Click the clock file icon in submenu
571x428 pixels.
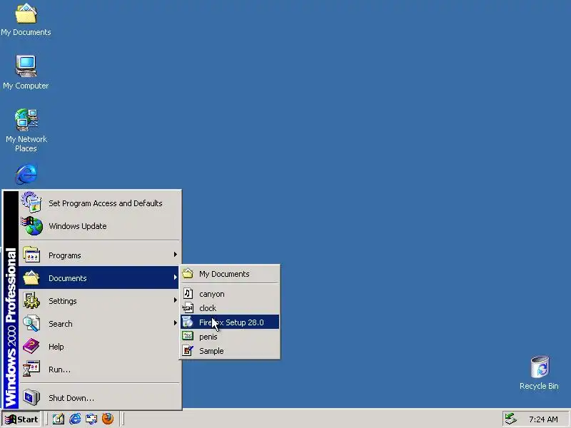coord(188,308)
